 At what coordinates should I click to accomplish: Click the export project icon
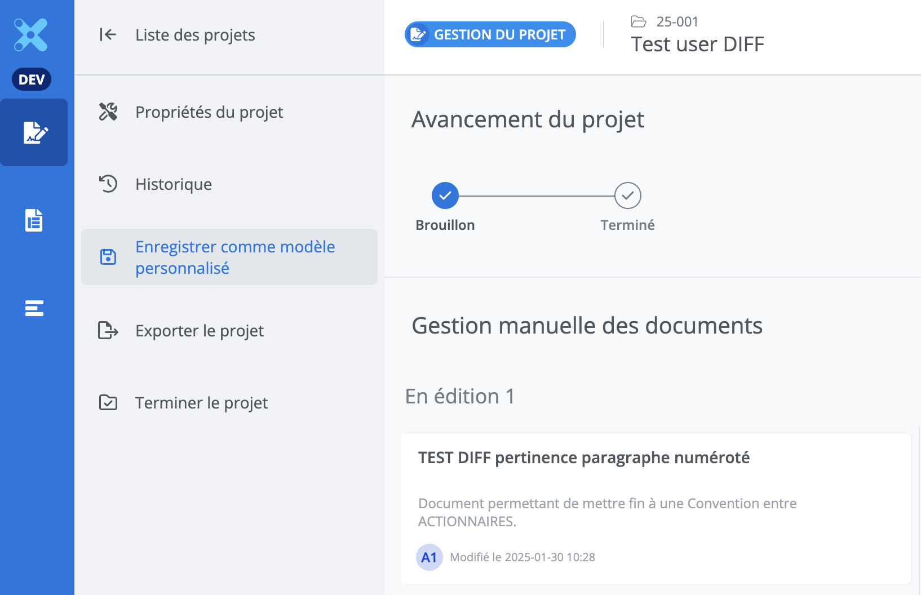tap(108, 330)
